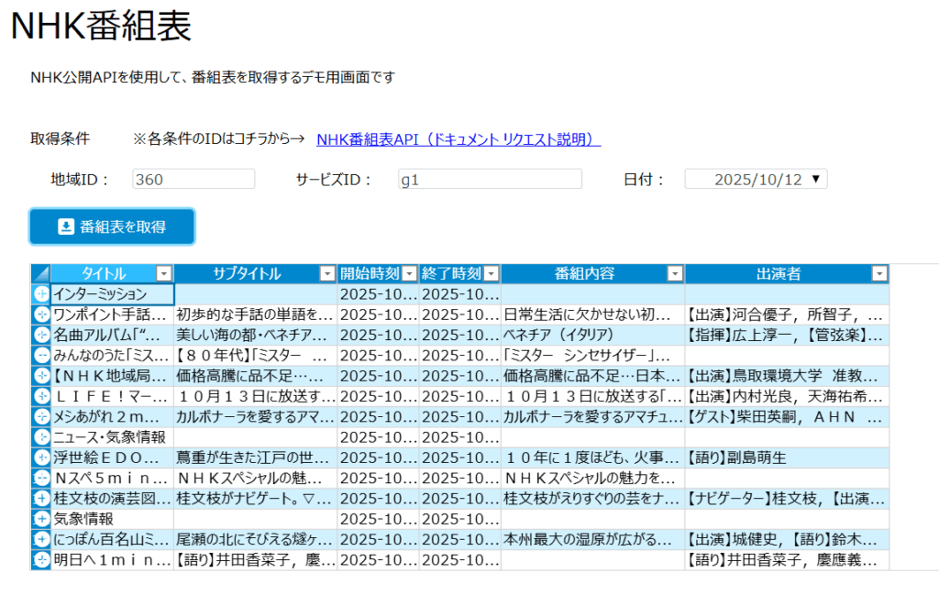Click the row icon beside にっぽん百名山
The image size is (939, 606).
coord(41,539)
